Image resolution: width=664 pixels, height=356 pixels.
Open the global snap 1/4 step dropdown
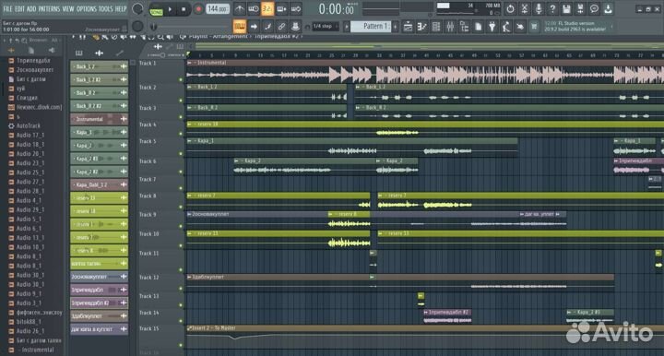pyautogui.click(x=326, y=26)
